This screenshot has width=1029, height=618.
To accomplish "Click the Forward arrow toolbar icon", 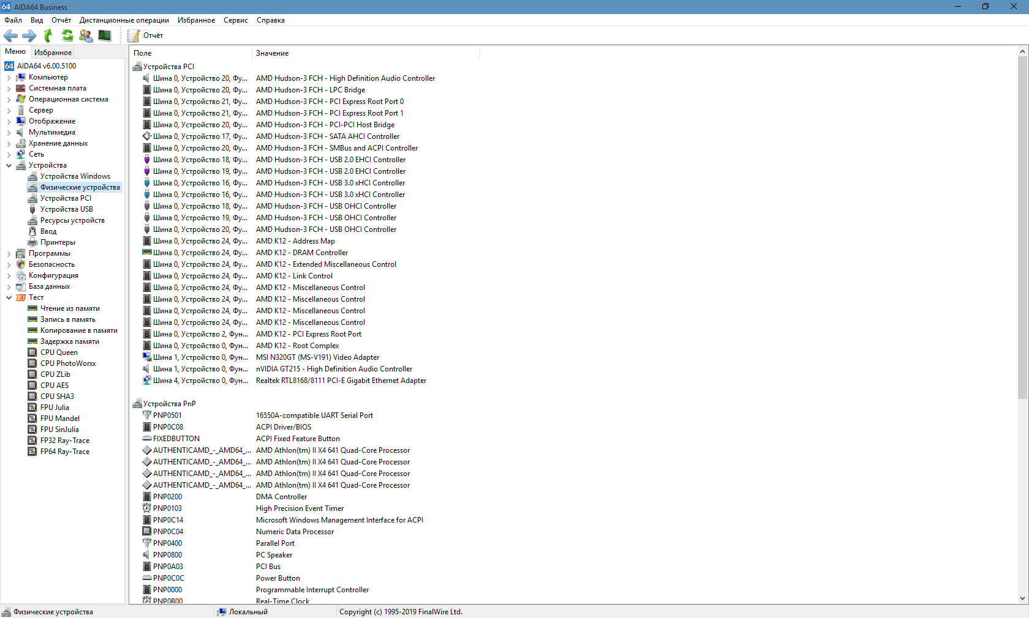I will tap(29, 35).
